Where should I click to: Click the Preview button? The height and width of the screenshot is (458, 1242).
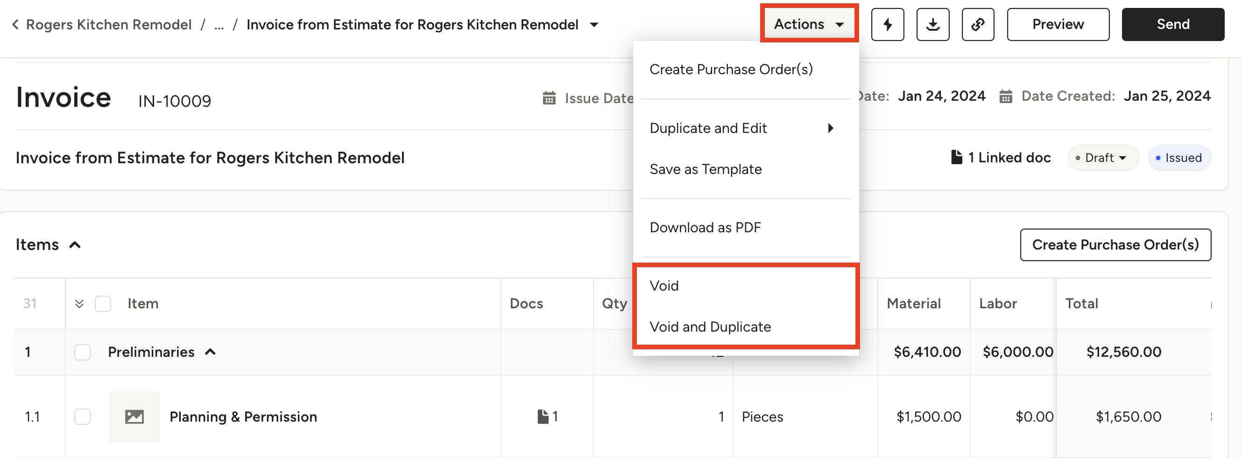pyautogui.click(x=1058, y=25)
